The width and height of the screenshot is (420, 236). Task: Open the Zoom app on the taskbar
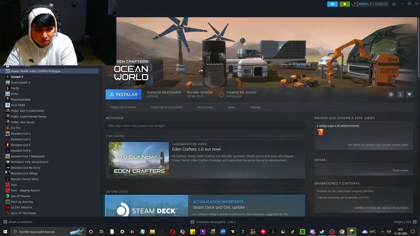223,232
